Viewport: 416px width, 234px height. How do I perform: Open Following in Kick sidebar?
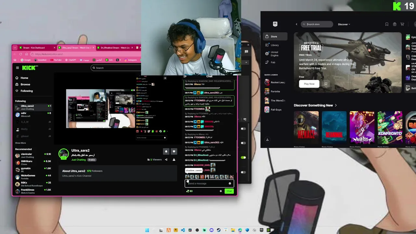27,91
